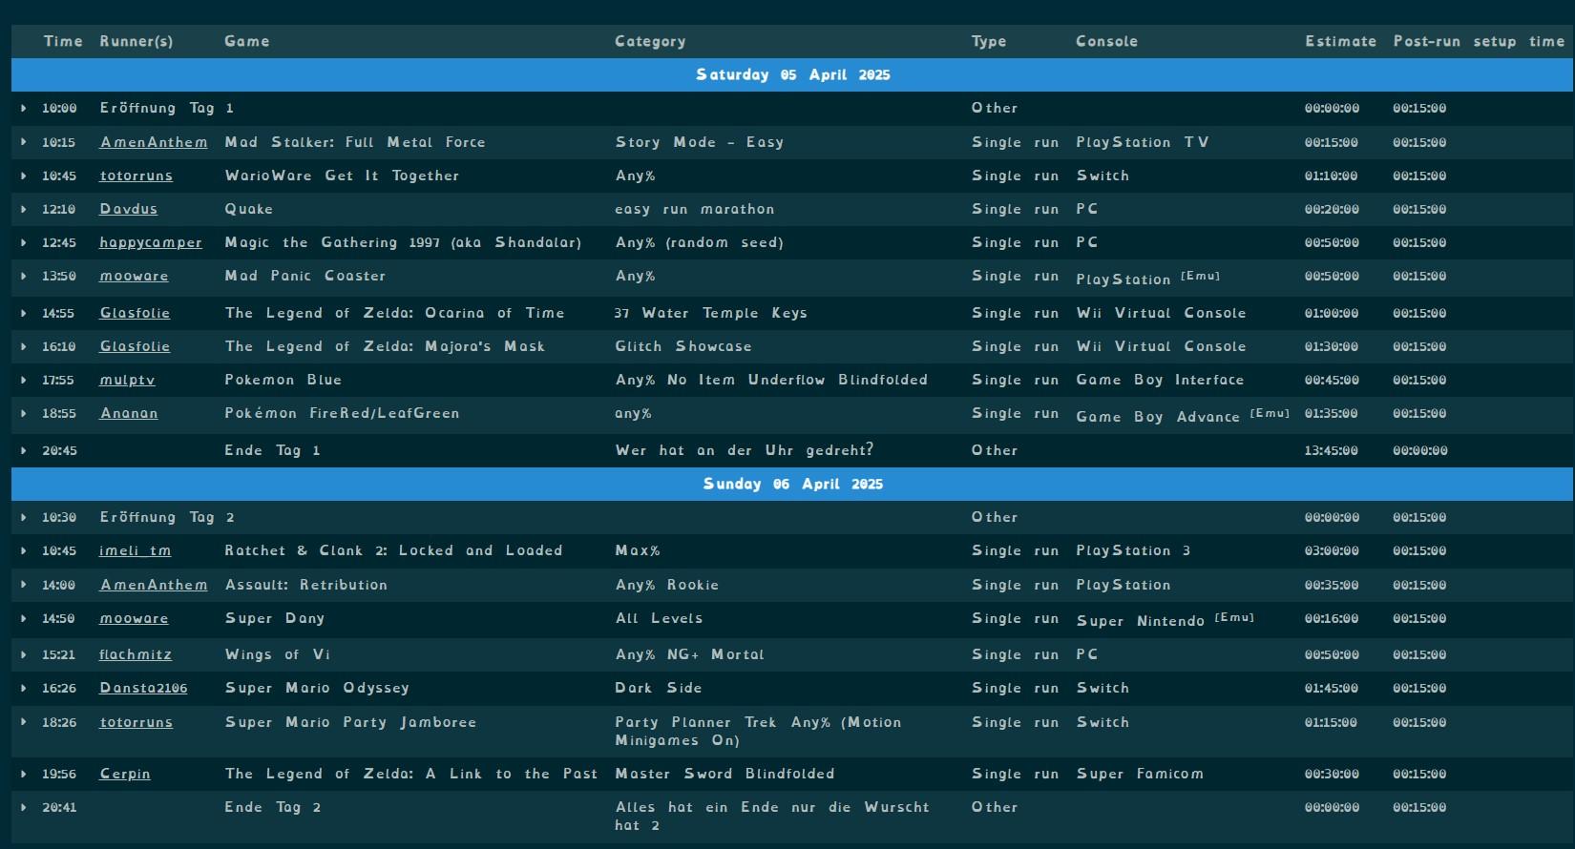Open flachmitz runner link
Screen dimensions: 1575x849
point(136,654)
